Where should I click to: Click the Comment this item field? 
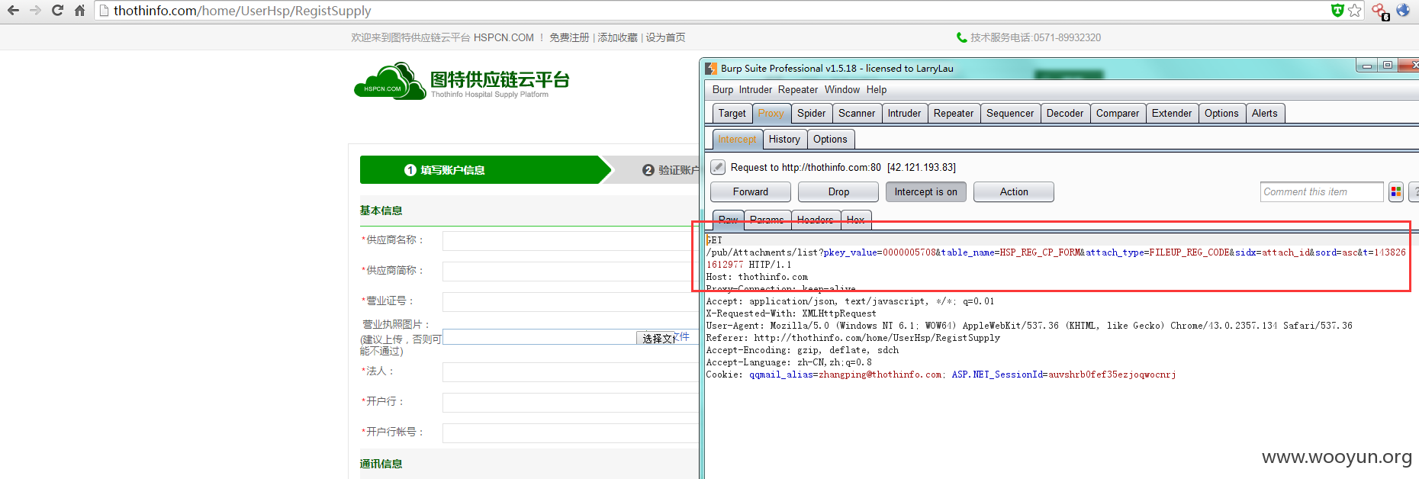pos(1321,192)
